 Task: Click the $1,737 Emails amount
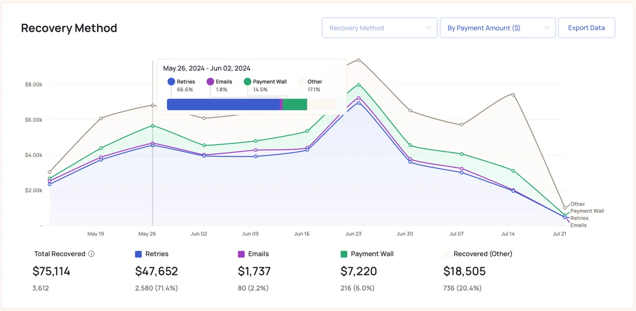(x=254, y=271)
